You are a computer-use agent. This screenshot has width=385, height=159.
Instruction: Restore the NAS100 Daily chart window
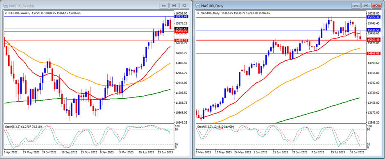click(x=366, y=6)
